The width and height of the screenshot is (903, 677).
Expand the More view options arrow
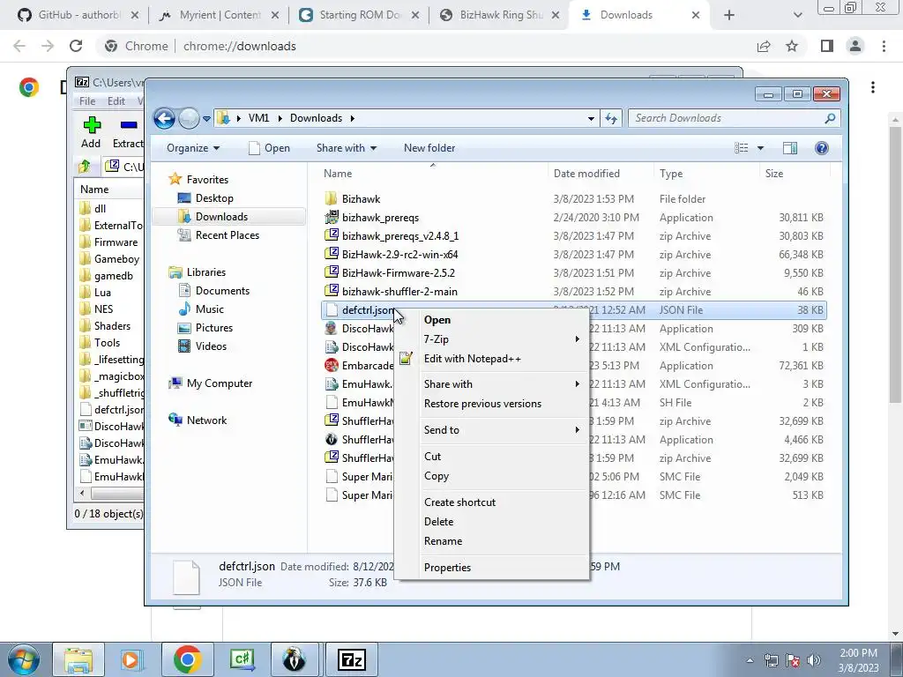760,148
